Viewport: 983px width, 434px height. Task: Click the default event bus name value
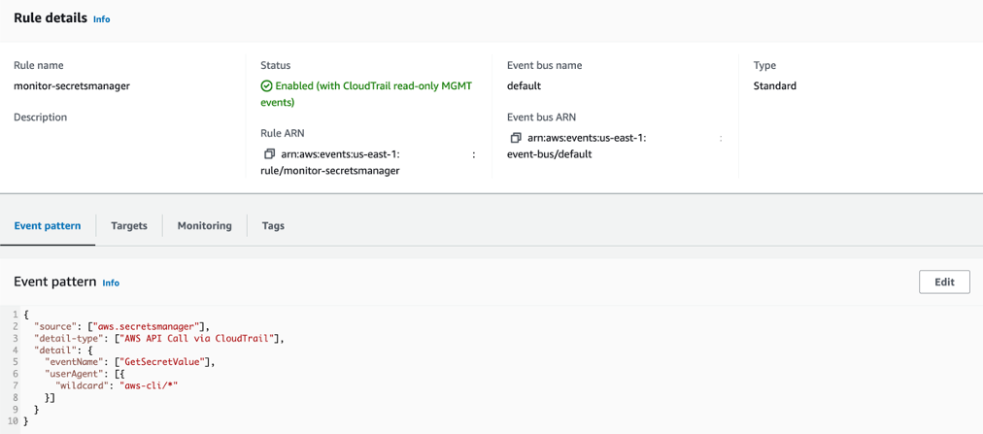[x=524, y=85]
